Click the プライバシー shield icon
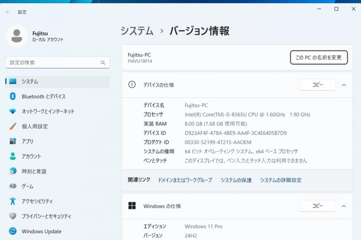The image size is (361, 240). pos(13,216)
